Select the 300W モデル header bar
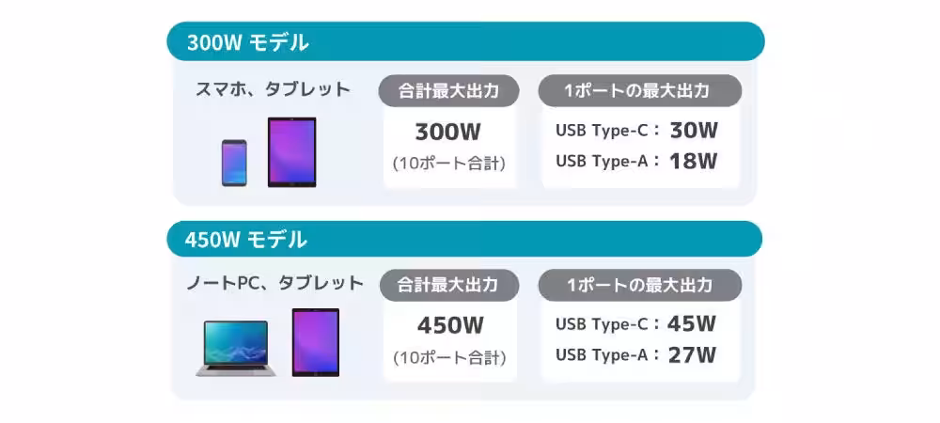Image resolution: width=940 pixels, height=423 pixels. coord(465,42)
